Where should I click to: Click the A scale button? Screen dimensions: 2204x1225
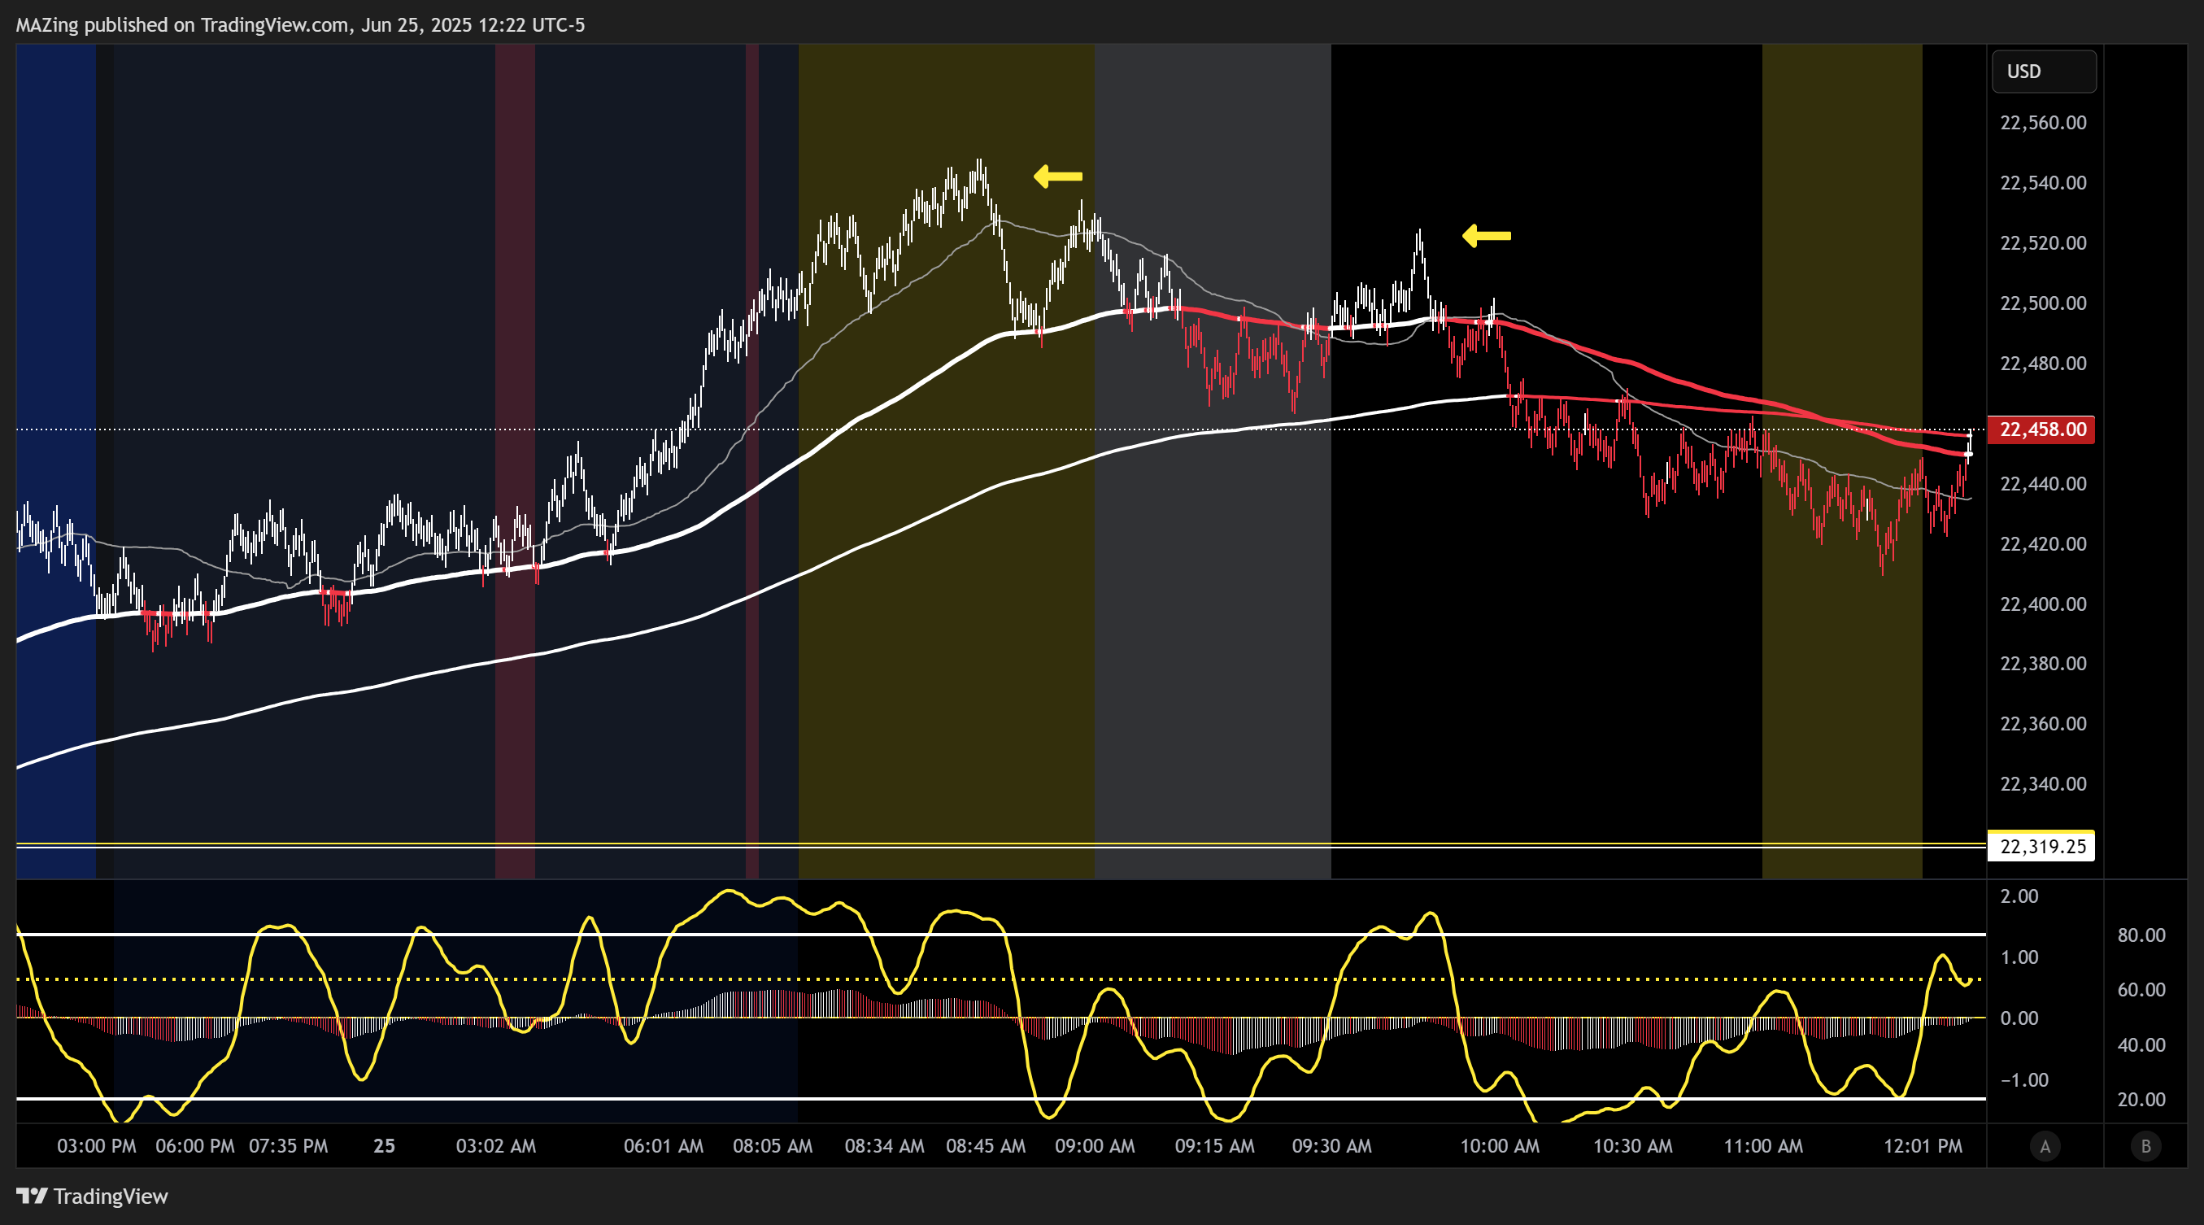[2045, 1146]
